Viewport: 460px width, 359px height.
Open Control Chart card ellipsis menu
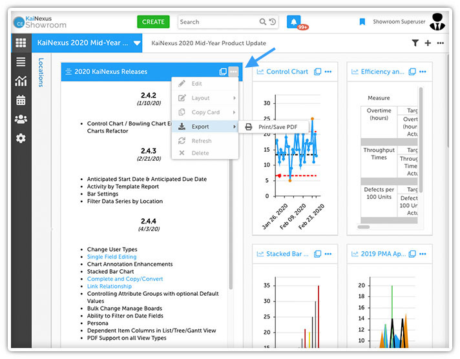328,72
